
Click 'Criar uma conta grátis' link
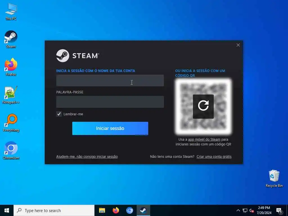[x=214, y=157]
